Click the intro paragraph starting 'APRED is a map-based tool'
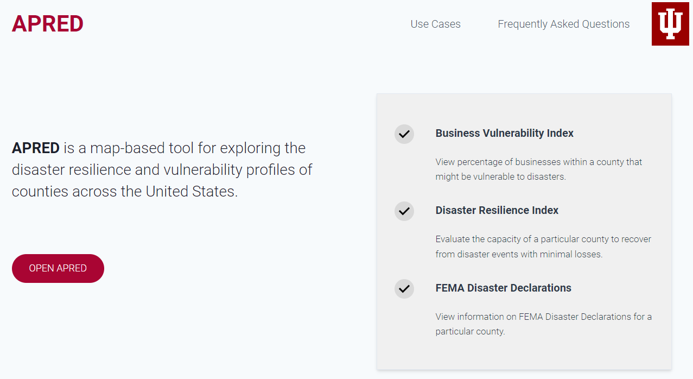Image resolution: width=693 pixels, height=379 pixels. pos(162,169)
